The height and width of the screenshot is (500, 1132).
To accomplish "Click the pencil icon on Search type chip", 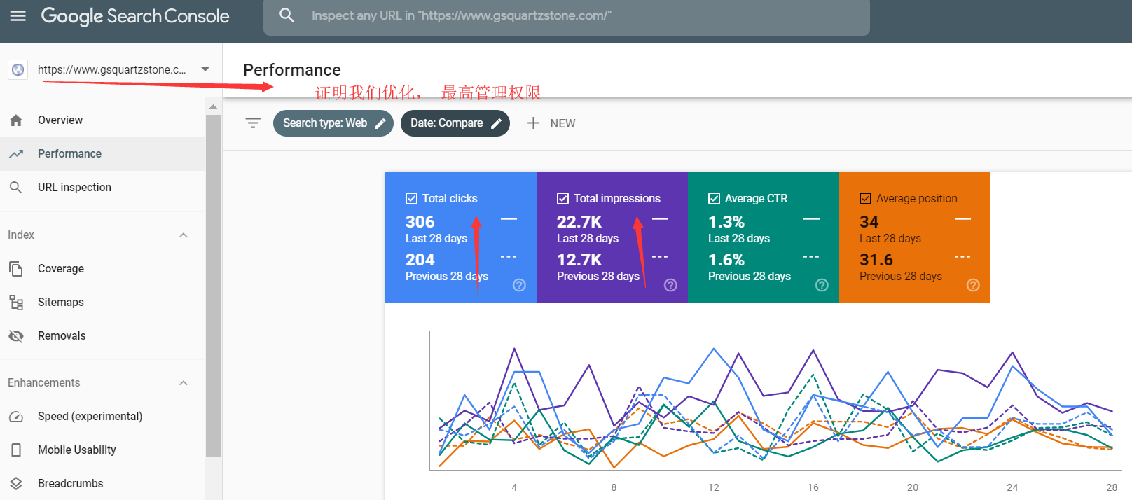I will pos(380,123).
